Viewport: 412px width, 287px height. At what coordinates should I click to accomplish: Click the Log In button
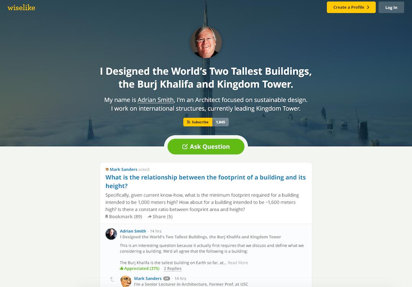click(x=391, y=7)
